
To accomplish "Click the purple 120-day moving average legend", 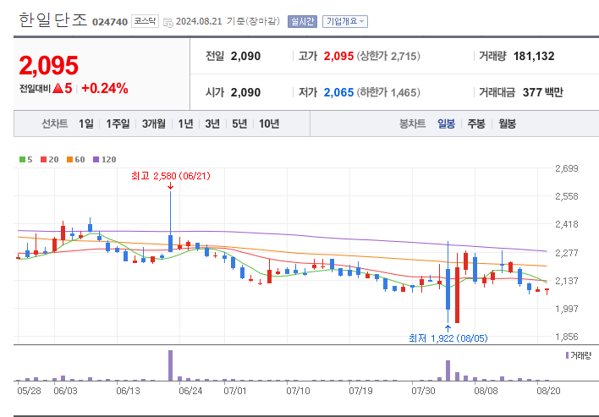I will click(x=105, y=160).
